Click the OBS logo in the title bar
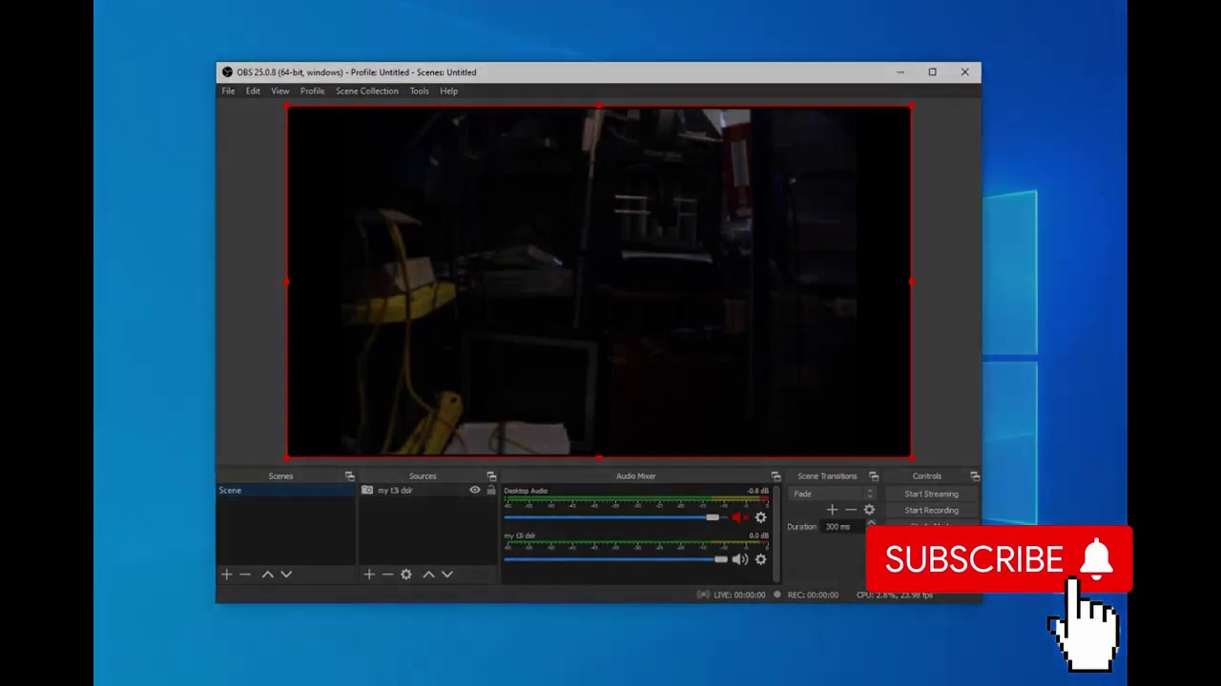This screenshot has width=1221, height=686. click(227, 72)
